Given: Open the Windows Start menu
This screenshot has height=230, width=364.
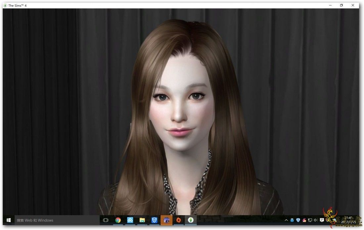Looking at the screenshot, I should pyautogui.click(x=9, y=220).
